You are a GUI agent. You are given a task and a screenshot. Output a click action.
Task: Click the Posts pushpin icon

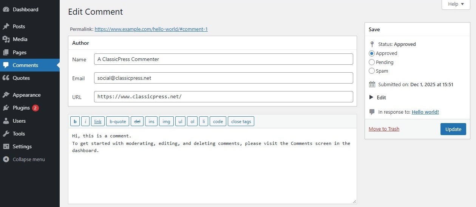6,26
